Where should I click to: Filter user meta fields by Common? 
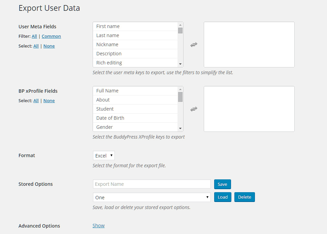pyautogui.click(x=51, y=36)
